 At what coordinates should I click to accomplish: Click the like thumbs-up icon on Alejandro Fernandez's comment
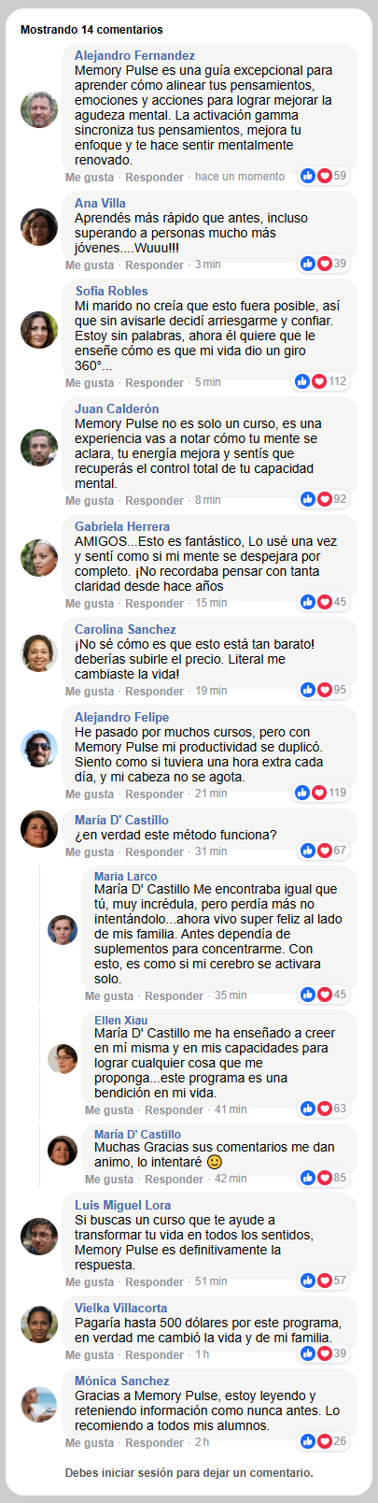click(308, 176)
